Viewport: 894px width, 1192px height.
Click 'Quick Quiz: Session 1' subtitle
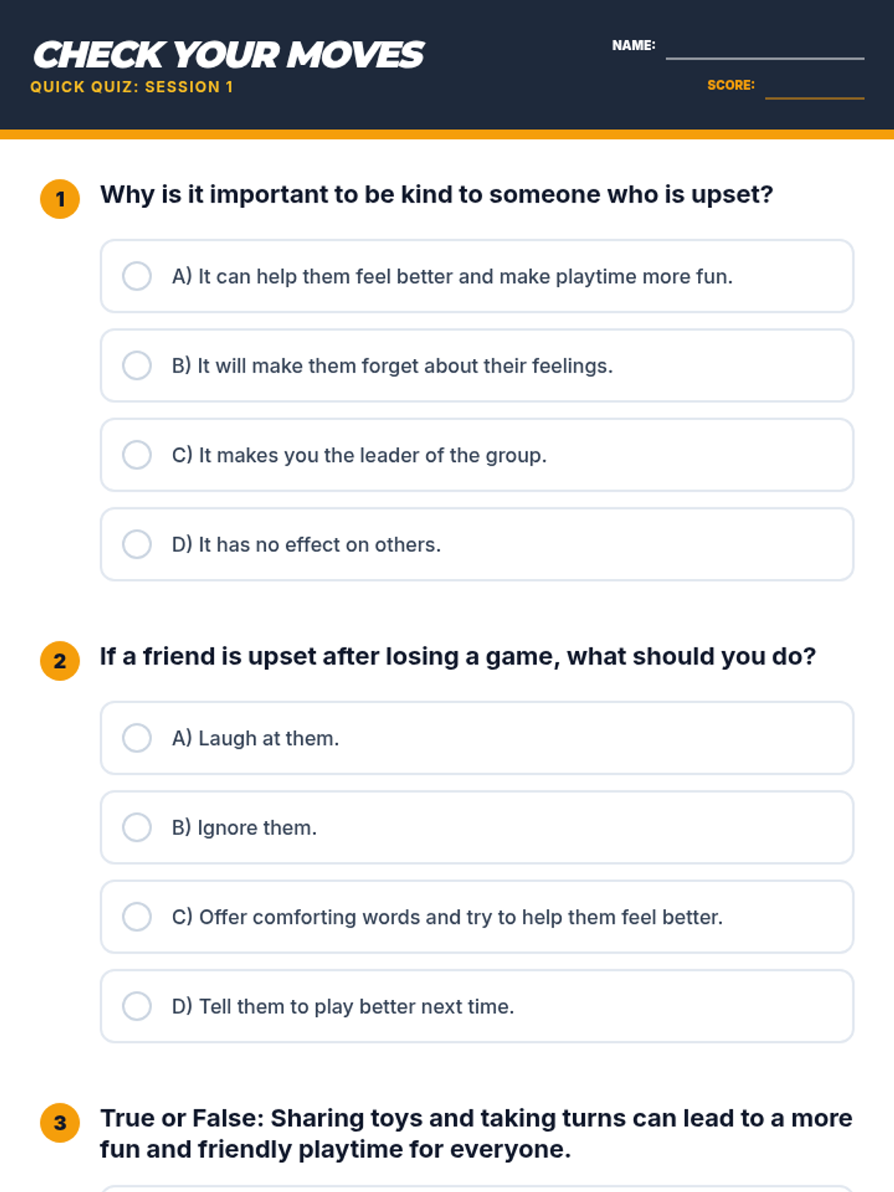(132, 87)
